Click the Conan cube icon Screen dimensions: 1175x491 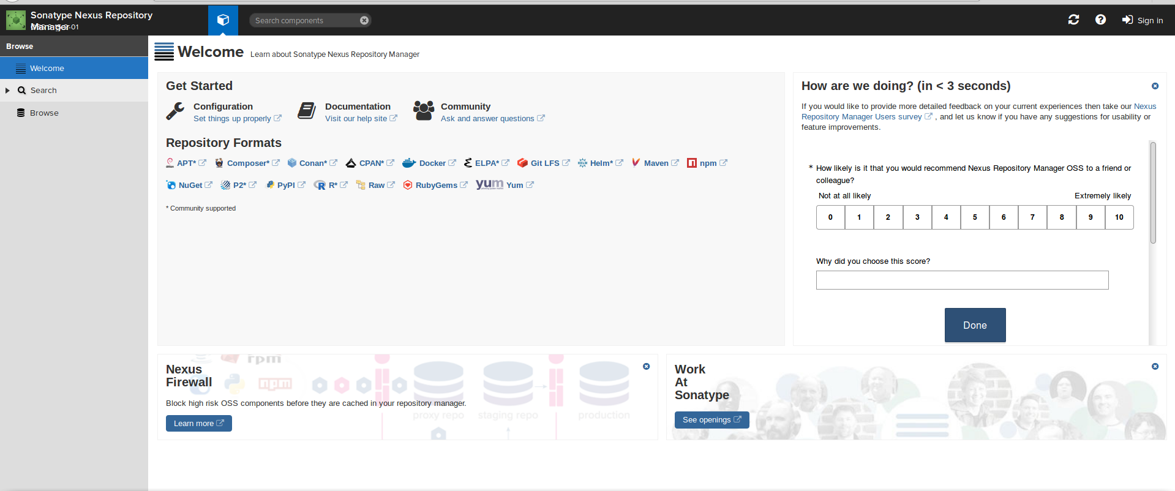coord(292,163)
